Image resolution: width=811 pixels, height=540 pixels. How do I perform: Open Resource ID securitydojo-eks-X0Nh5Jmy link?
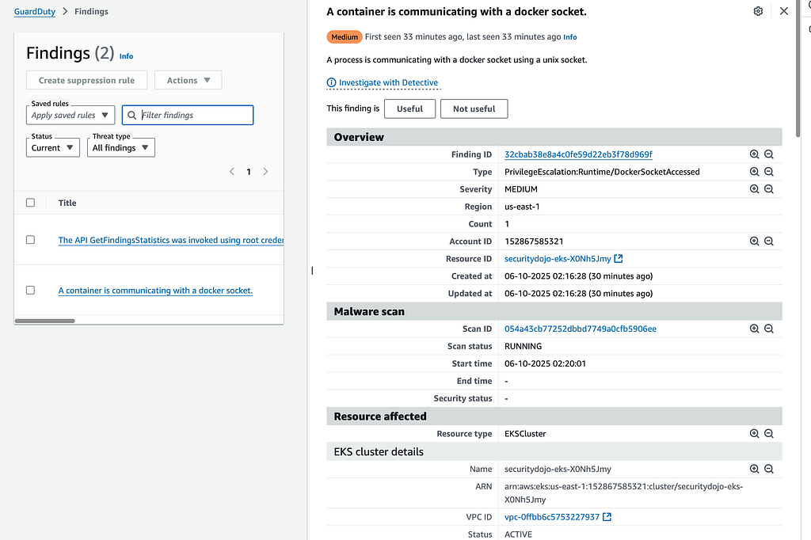tap(558, 259)
